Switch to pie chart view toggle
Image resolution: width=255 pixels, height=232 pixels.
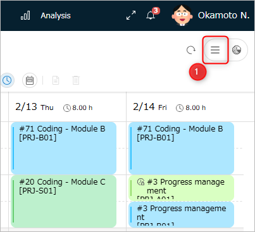237,50
